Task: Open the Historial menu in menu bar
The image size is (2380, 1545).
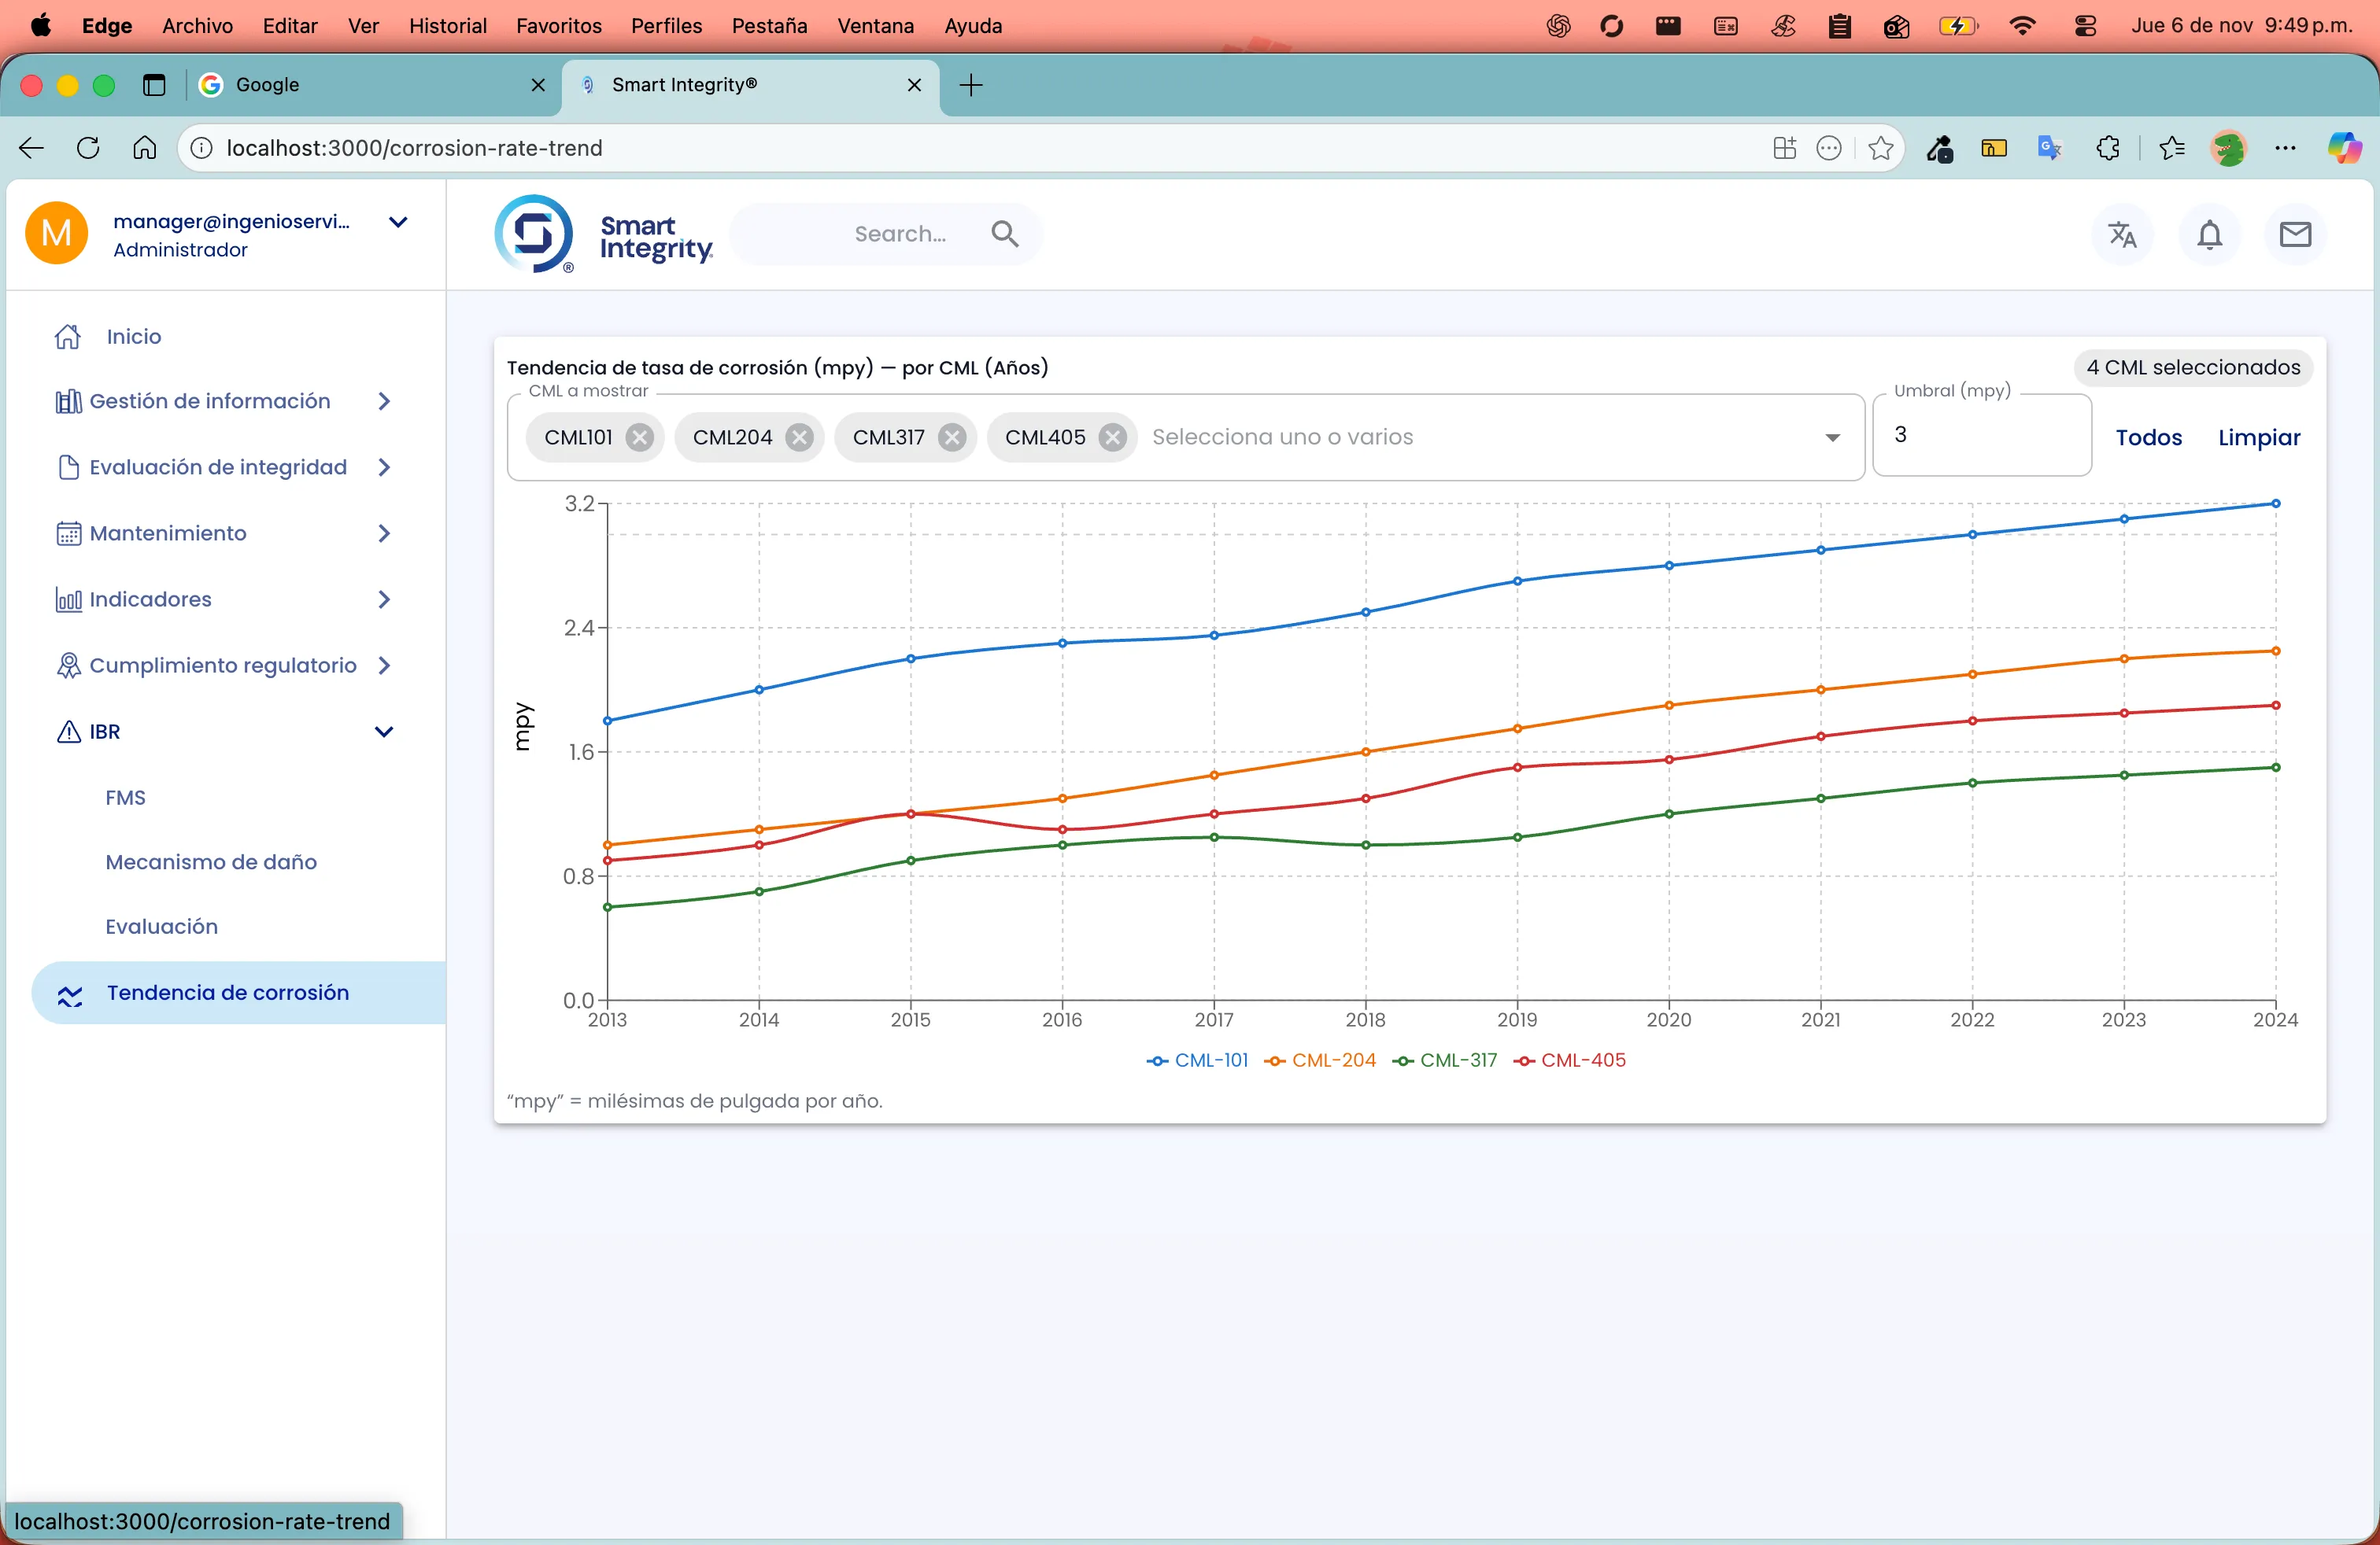Action: point(447,26)
